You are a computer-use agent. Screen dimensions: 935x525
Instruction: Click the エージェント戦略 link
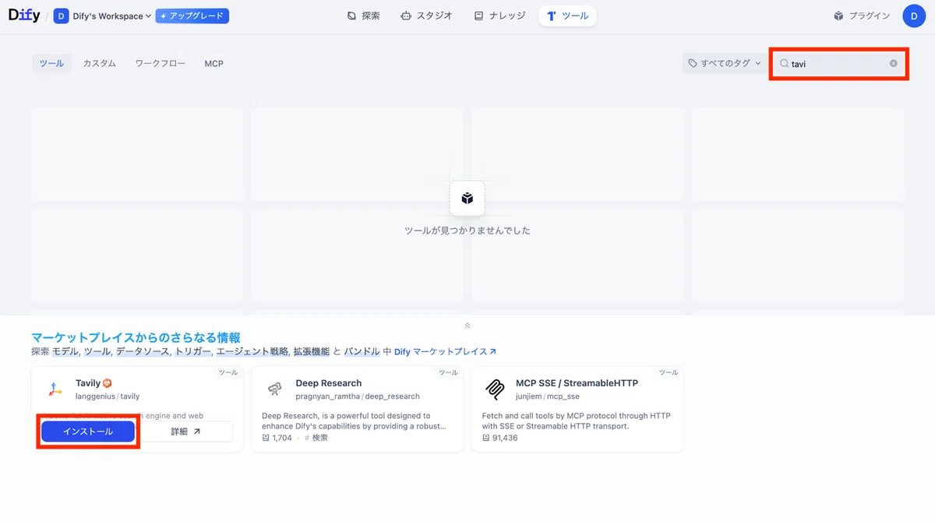tap(252, 352)
